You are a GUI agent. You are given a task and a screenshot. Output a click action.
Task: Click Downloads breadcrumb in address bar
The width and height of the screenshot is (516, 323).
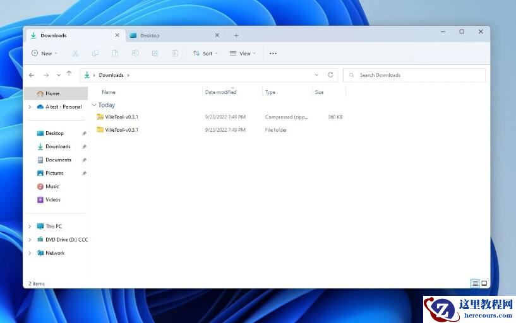[x=111, y=75]
